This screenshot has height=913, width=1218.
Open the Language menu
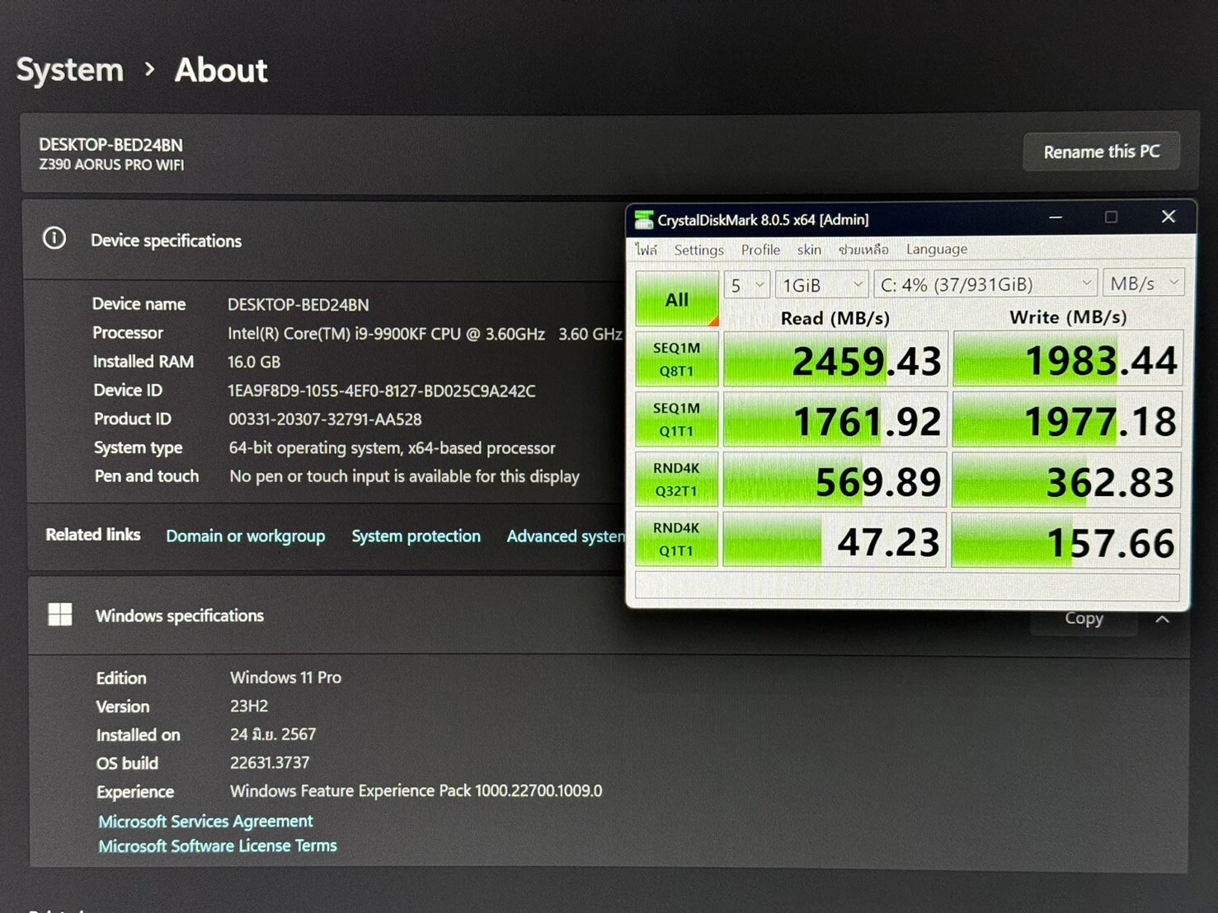(937, 249)
